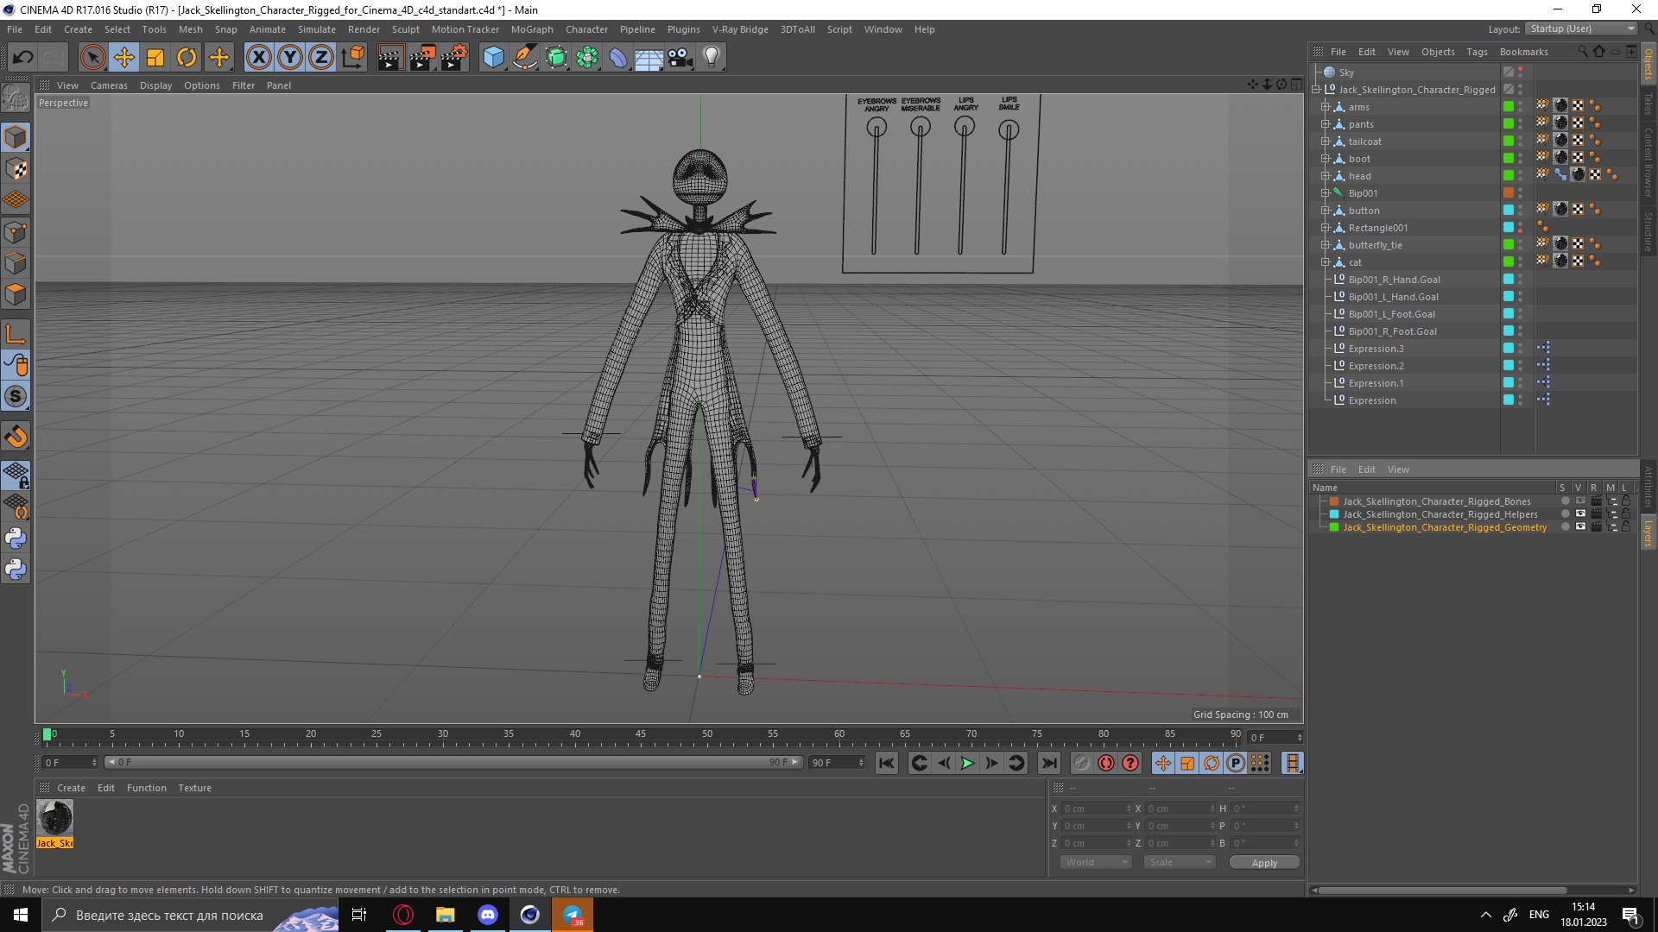Open the Character menu

click(x=586, y=29)
